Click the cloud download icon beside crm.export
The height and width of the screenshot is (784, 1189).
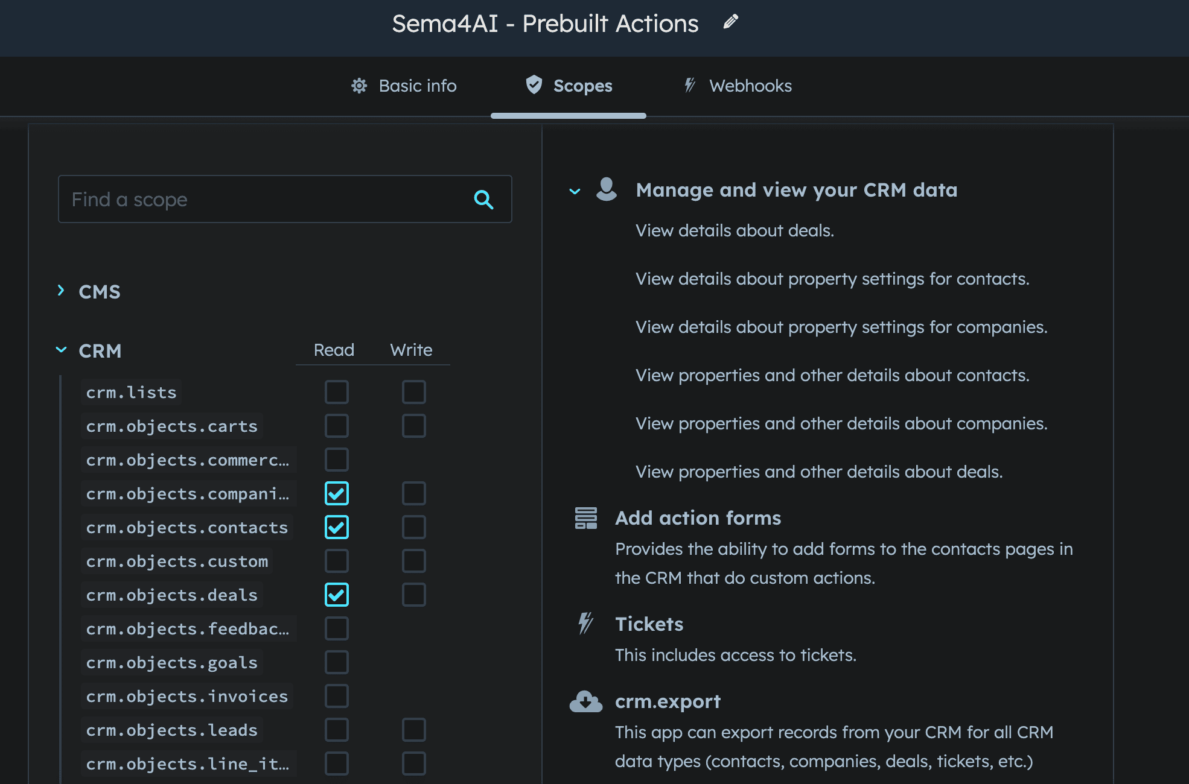click(585, 701)
